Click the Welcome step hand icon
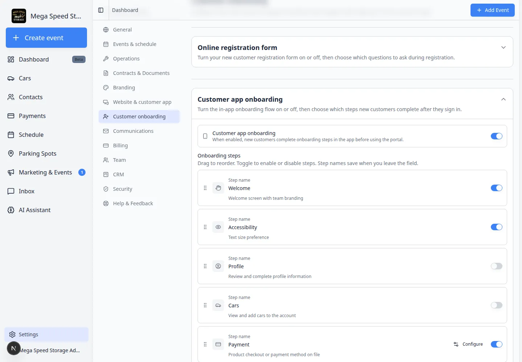Screen dimensions: 522x362 click(218, 188)
